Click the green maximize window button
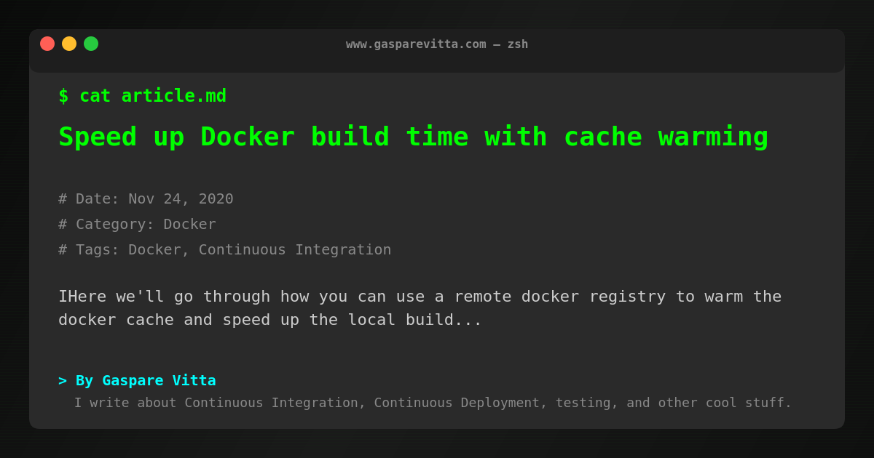 (91, 44)
